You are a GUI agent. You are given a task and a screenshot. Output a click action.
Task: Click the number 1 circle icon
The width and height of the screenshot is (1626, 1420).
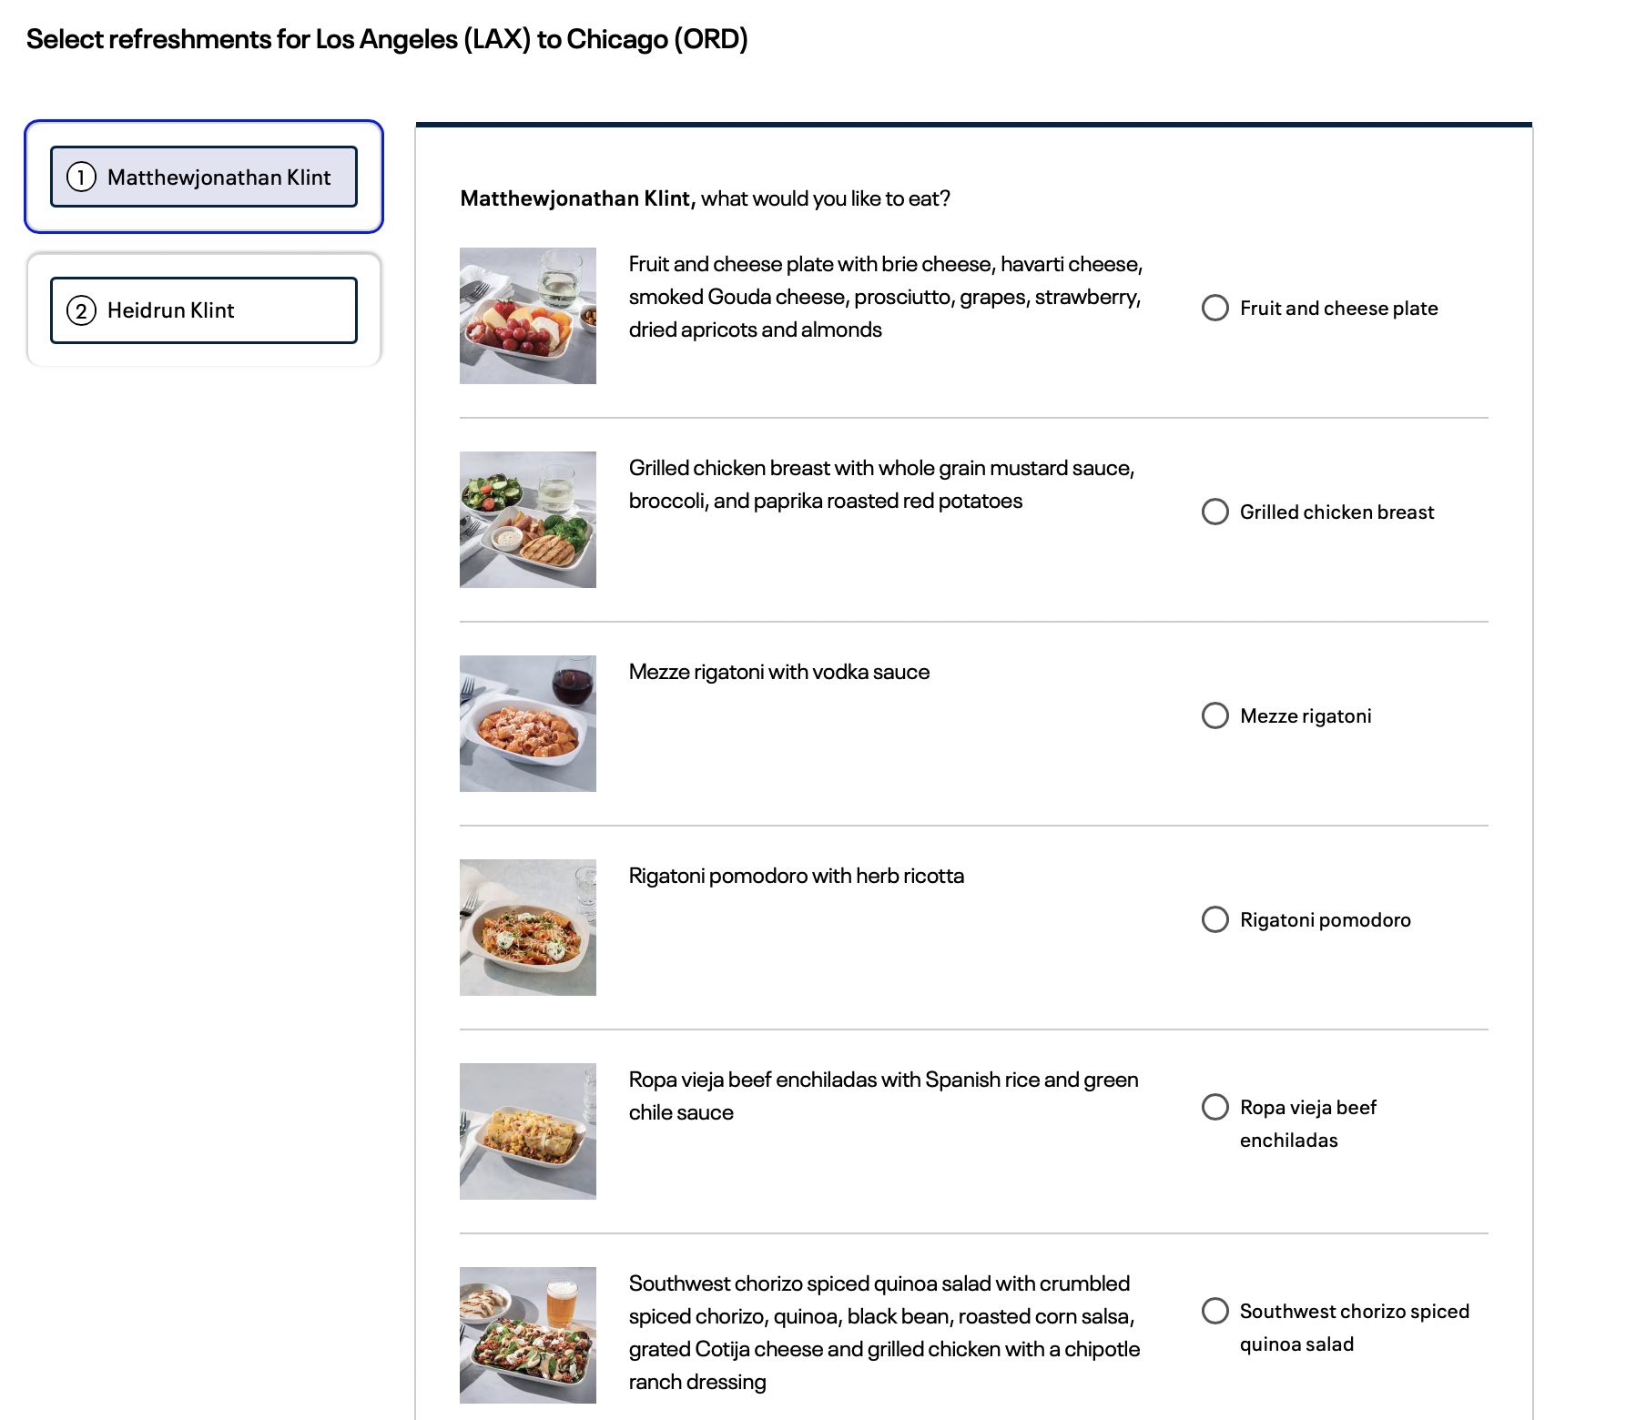coord(81,177)
